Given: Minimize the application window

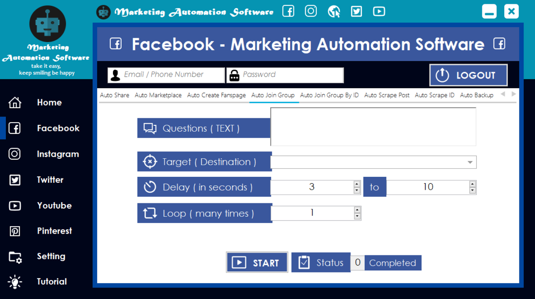Looking at the screenshot, I should coord(489,11).
